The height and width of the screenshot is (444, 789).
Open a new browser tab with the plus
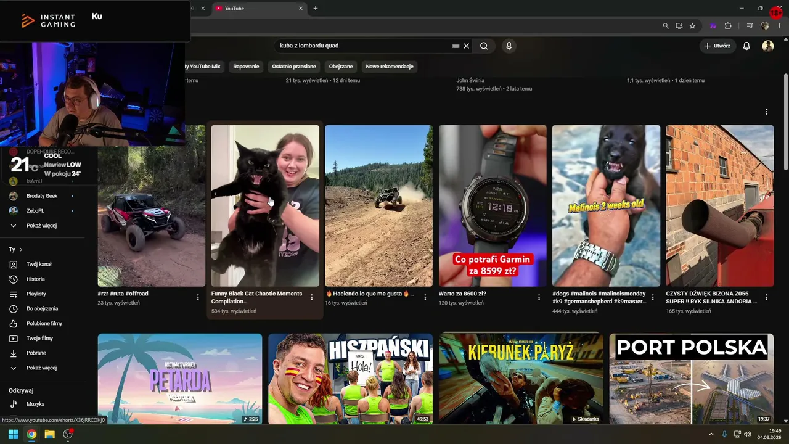tap(316, 8)
